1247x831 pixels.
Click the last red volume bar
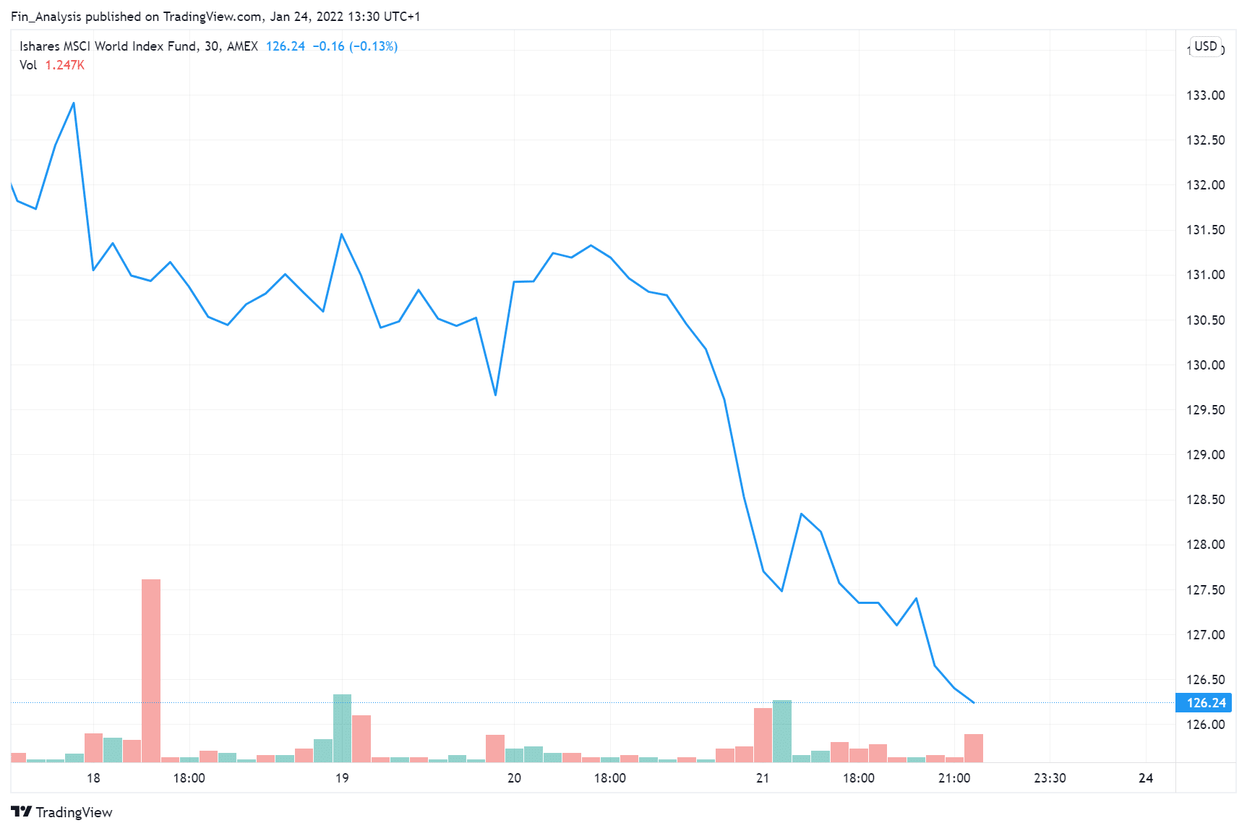pyautogui.click(x=973, y=748)
